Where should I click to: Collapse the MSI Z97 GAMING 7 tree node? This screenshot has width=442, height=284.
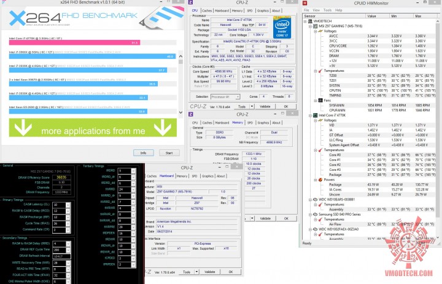pyautogui.click(x=310, y=26)
